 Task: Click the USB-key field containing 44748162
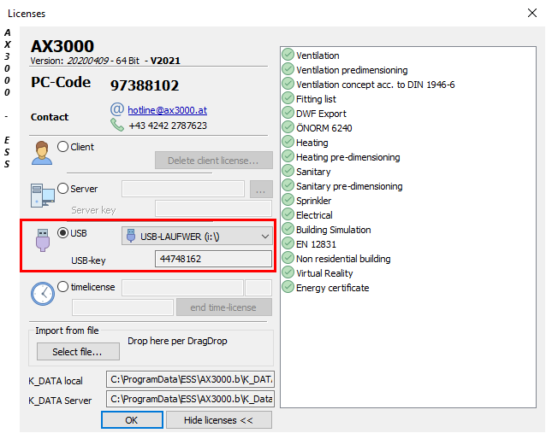pyautogui.click(x=213, y=259)
